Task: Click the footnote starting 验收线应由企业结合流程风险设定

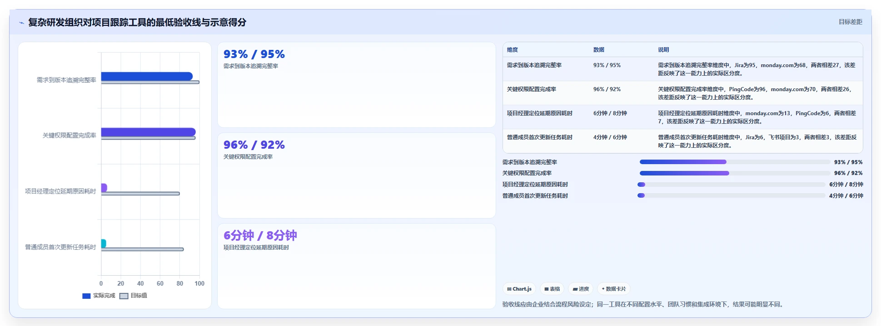Action: (644, 304)
